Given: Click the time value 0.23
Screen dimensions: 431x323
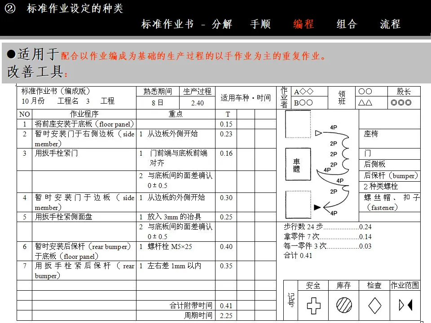Looking at the screenshot, I should (226, 134).
